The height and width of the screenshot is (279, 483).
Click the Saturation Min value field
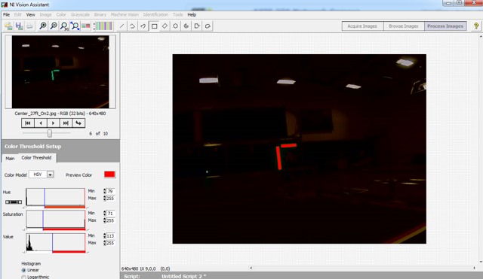111,214
